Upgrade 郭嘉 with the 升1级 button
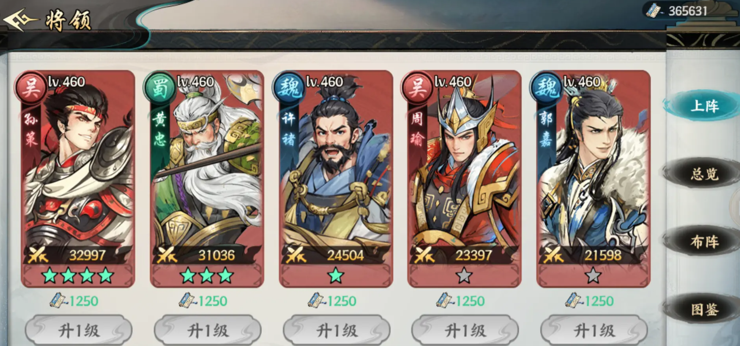The height and width of the screenshot is (346, 740). point(594,330)
